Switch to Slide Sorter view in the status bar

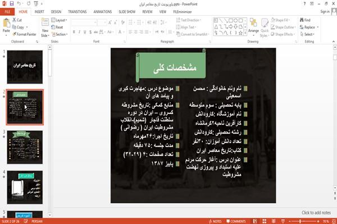264,221
